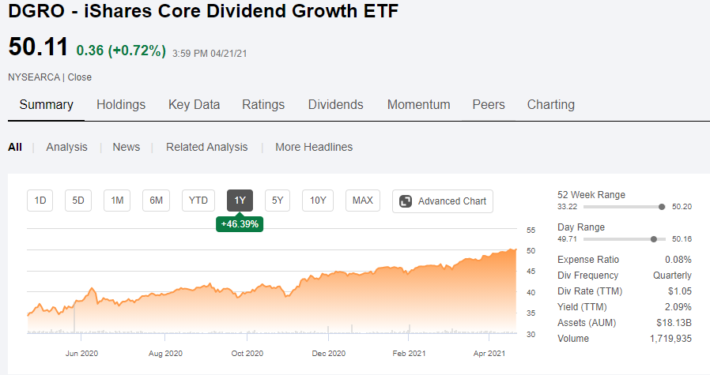
Task: View the Ratings tab
Action: (263, 104)
